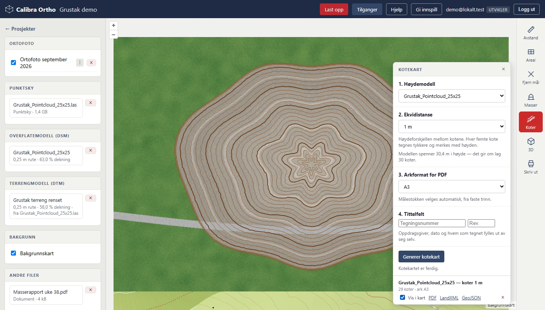Open the 3D view
545x310 pixels.
[531, 144]
